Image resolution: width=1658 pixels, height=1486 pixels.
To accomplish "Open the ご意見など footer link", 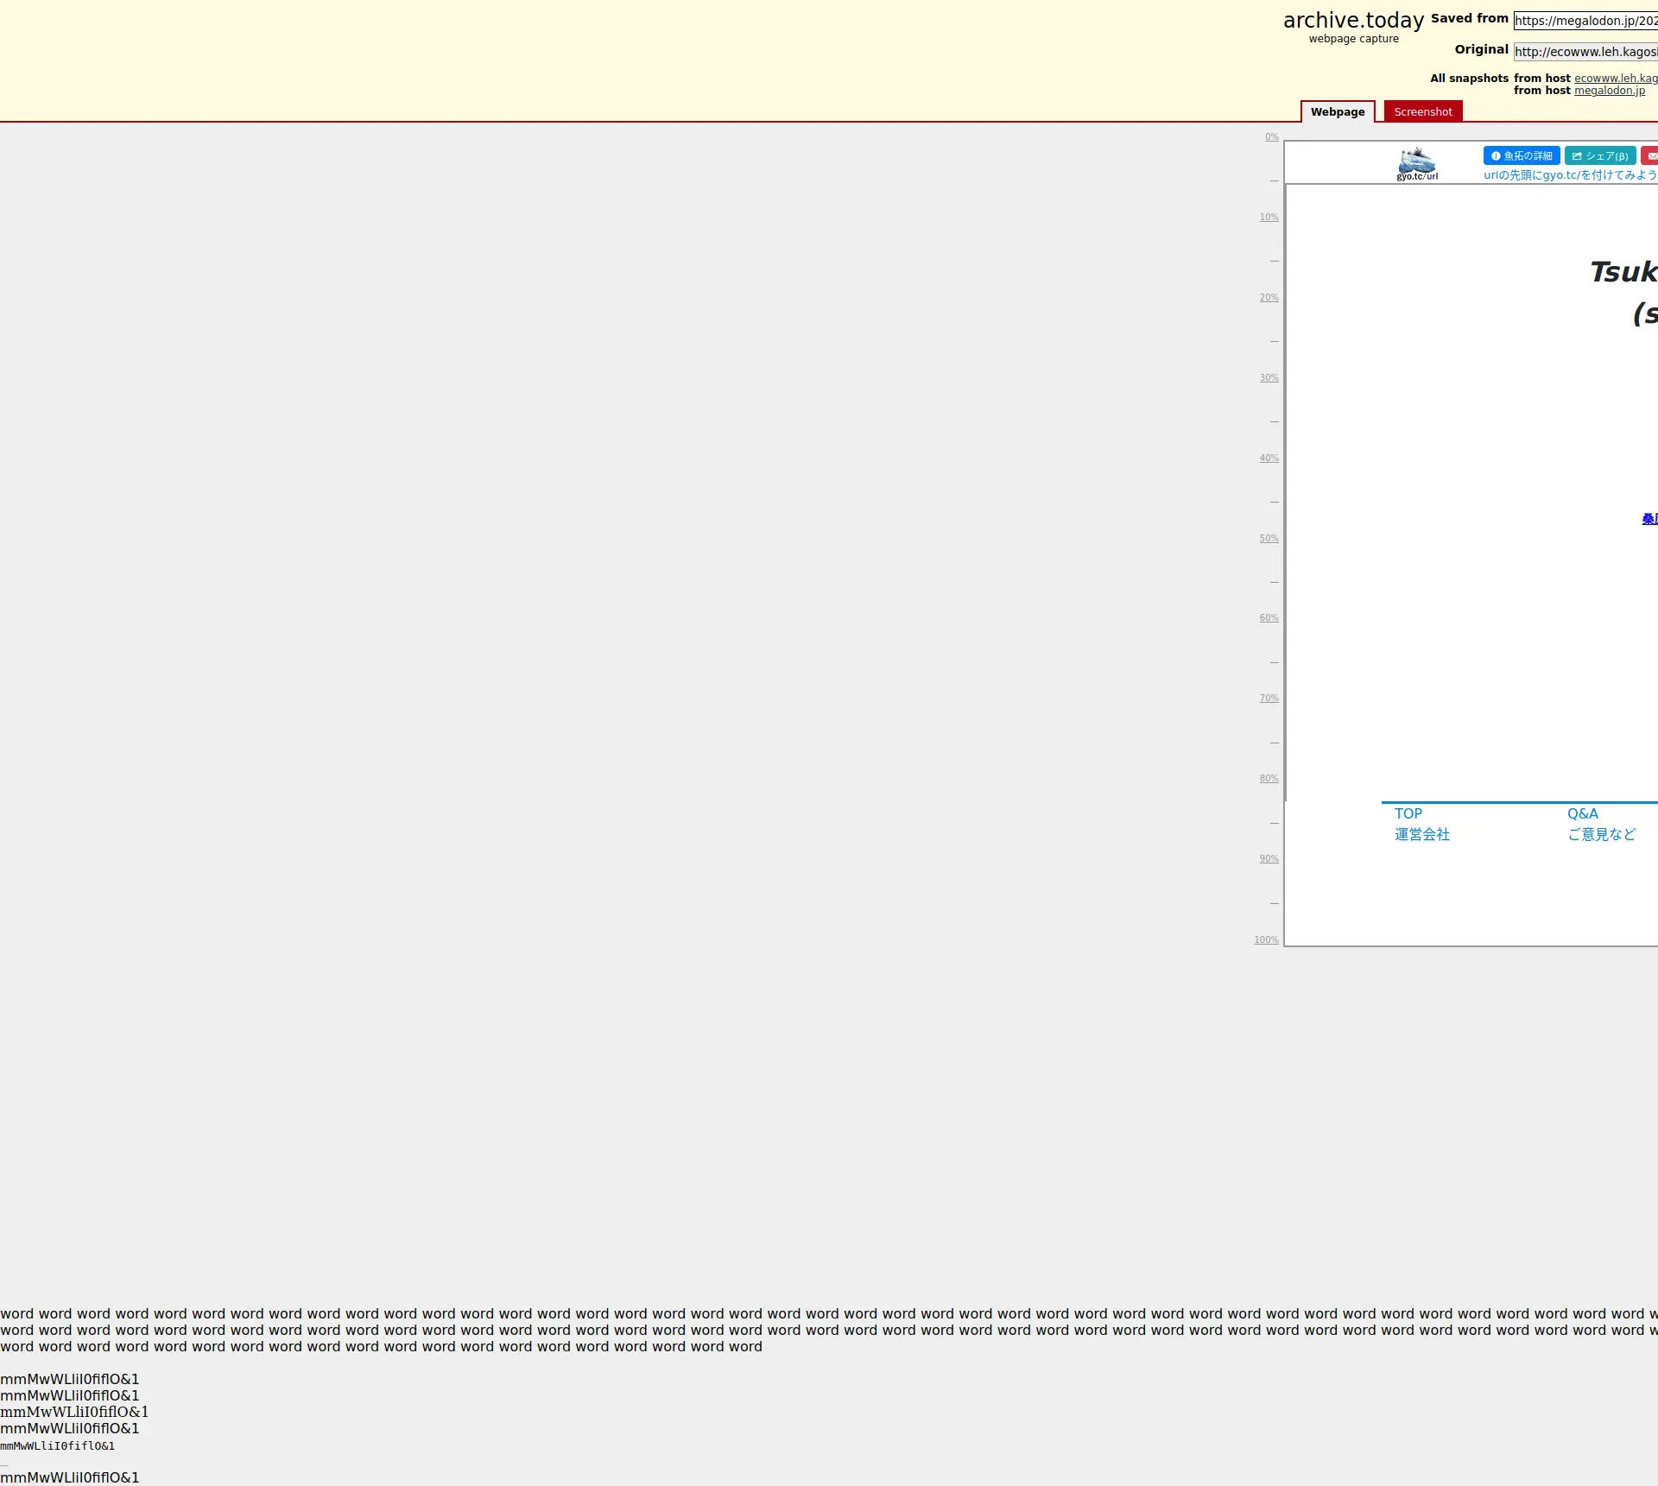I will point(1601,834).
